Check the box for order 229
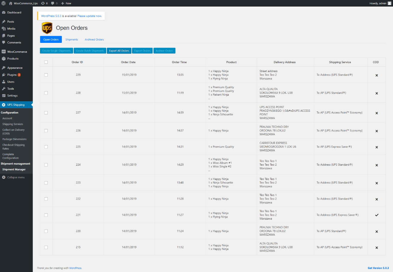 tap(46, 75)
